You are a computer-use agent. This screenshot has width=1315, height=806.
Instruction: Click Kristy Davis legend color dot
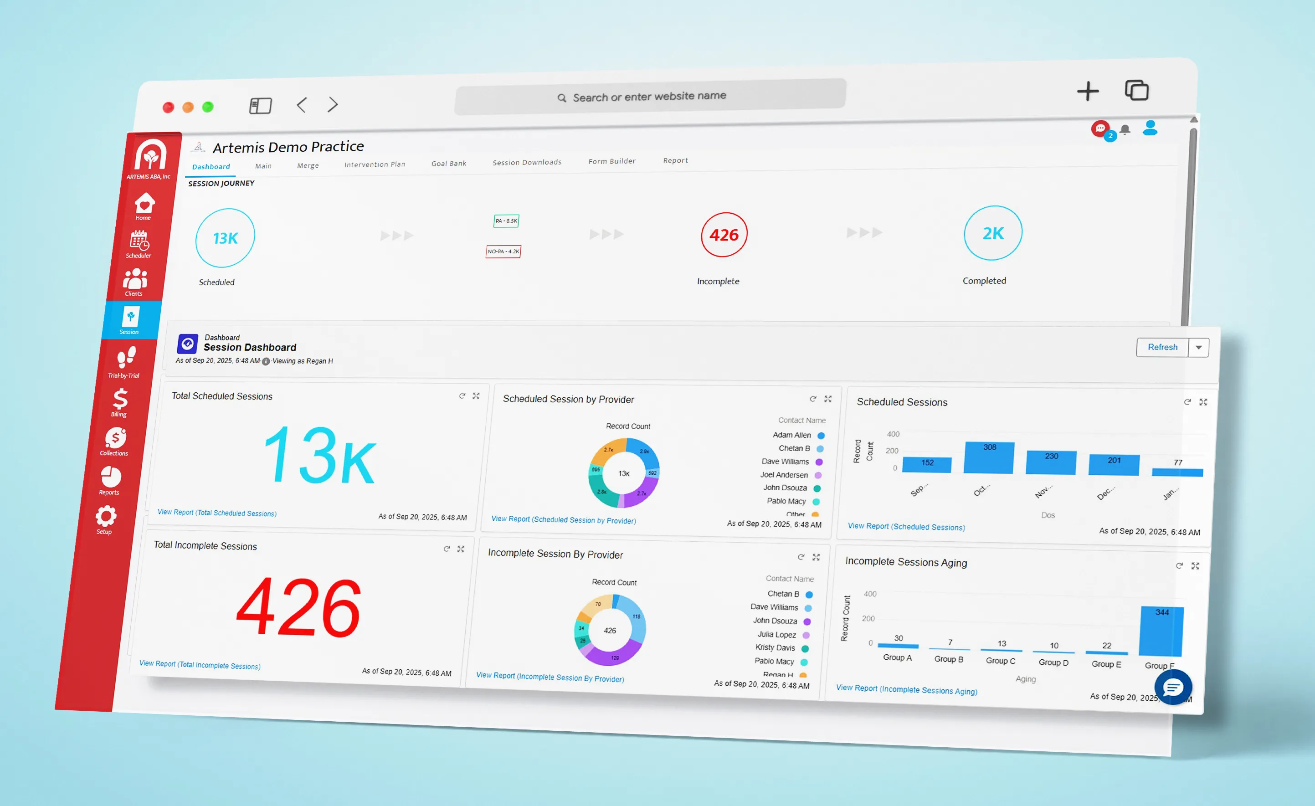(805, 648)
